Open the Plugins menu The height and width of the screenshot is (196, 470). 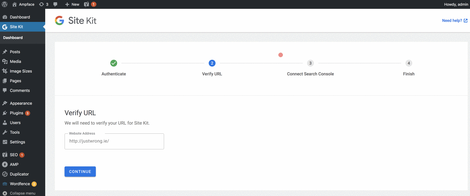(x=22, y=113)
